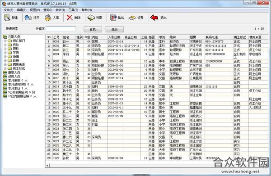Sort by the 工号 column header

(57, 37)
